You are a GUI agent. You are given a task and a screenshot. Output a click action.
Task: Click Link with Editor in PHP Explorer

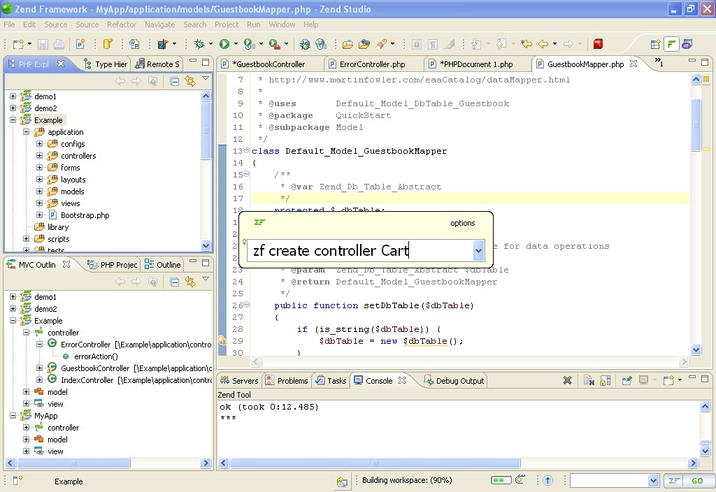click(x=190, y=82)
